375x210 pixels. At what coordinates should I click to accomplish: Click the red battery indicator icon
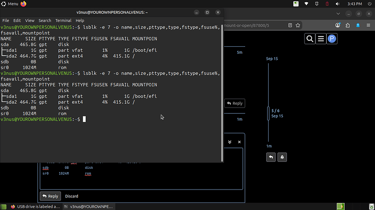click(327, 4)
